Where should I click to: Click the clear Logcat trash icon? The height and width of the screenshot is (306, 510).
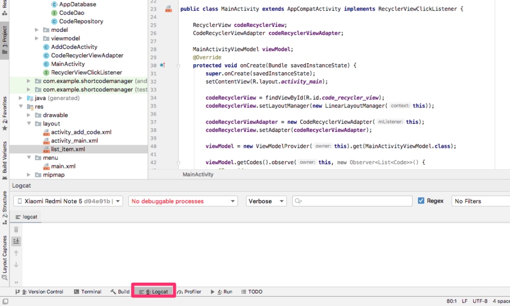(17, 229)
